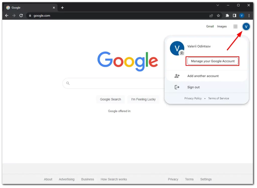Screen dimensions: 257x188
Task: Open the About footer link
Action: point(48,179)
